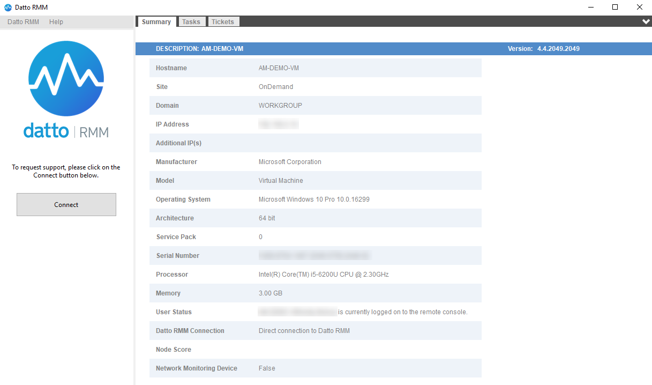The width and height of the screenshot is (652, 385).
Task: Select the OnDemand site value
Action: pyautogui.click(x=276, y=87)
